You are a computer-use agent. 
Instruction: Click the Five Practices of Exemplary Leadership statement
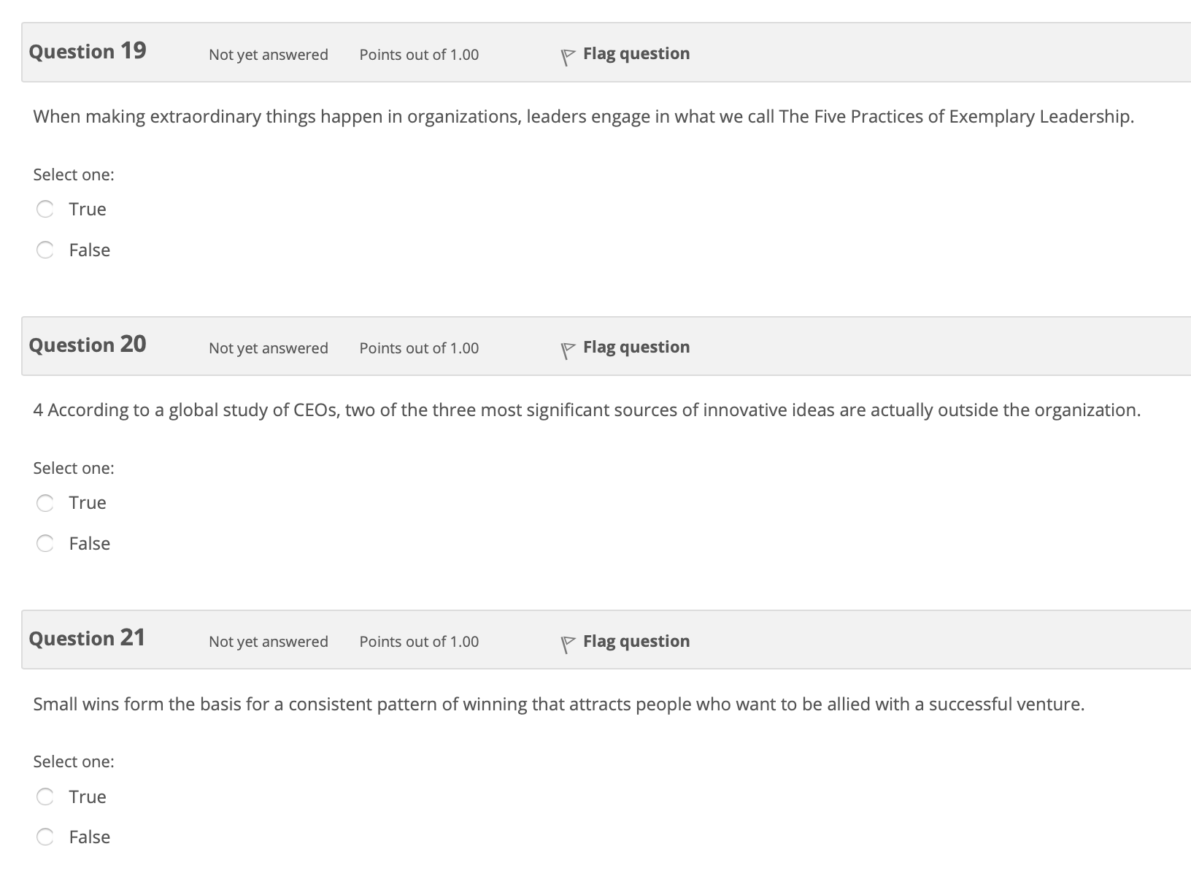pyautogui.click(x=584, y=117)
